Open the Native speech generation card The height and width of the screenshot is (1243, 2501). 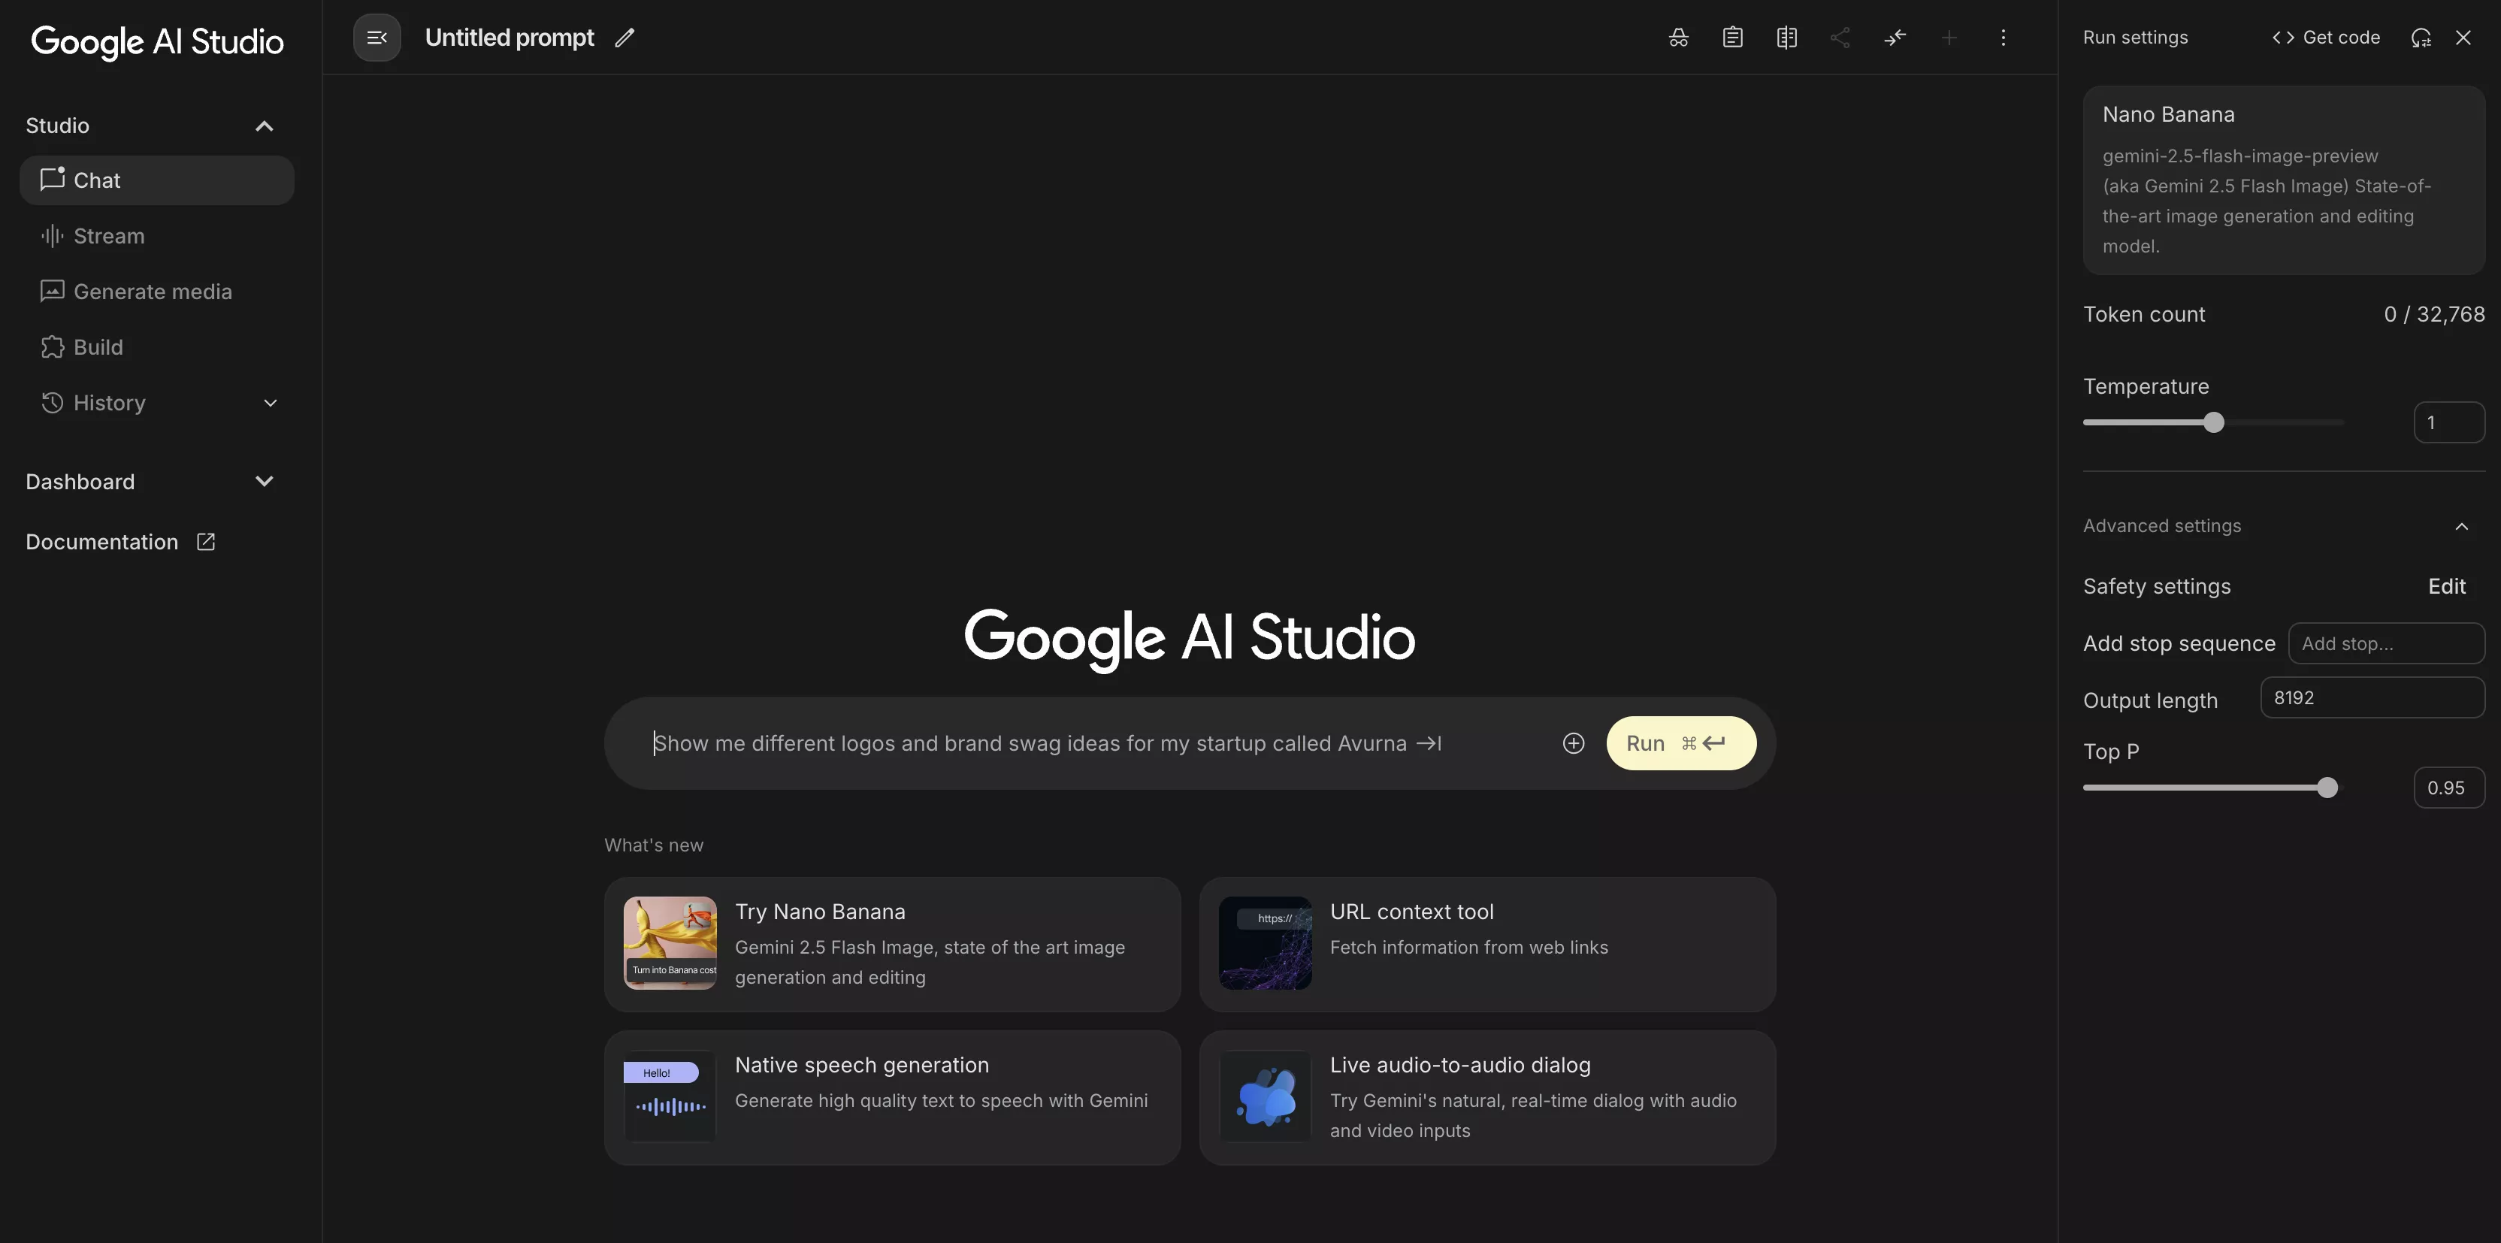pos(892,1097)
